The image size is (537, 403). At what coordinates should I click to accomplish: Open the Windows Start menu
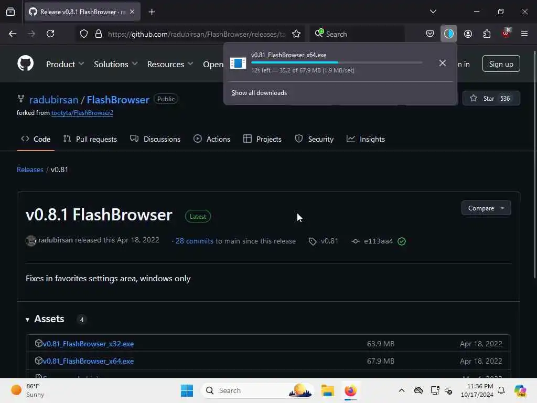tap(187, 390)
